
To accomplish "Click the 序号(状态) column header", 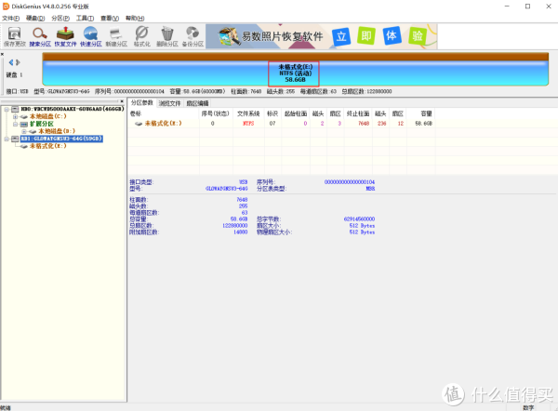I will [216, 113].
